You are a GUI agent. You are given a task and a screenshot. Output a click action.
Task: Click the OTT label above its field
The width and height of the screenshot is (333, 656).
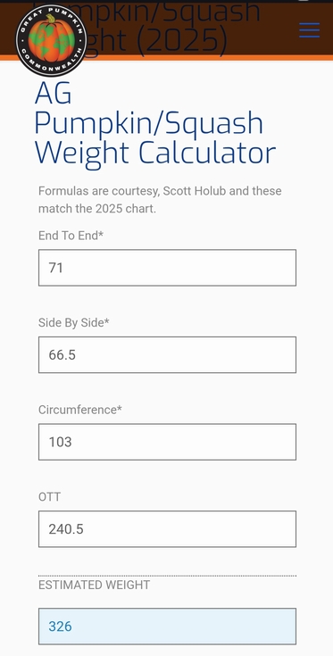coord(49,497)
